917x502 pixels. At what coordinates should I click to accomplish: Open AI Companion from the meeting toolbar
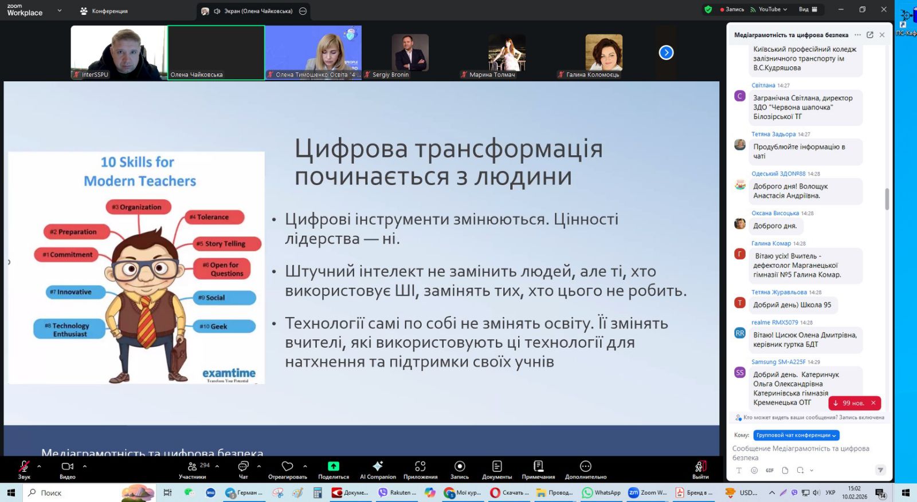377,467
